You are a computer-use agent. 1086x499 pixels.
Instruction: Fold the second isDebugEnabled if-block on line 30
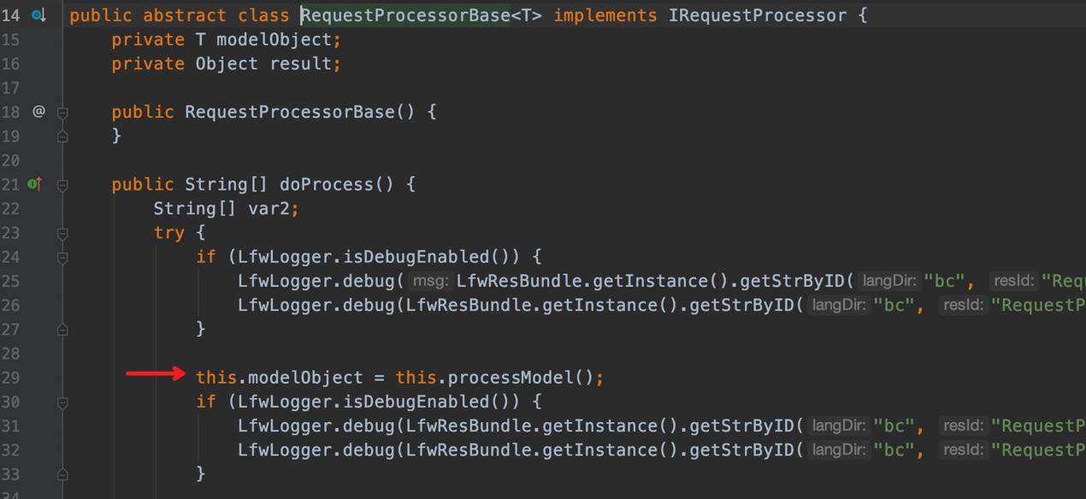point(62,402)
